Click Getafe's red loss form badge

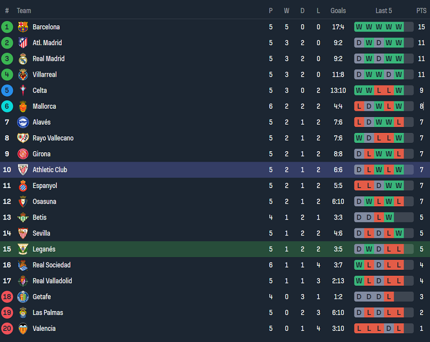pyautogui.click(x=389, y=297)
